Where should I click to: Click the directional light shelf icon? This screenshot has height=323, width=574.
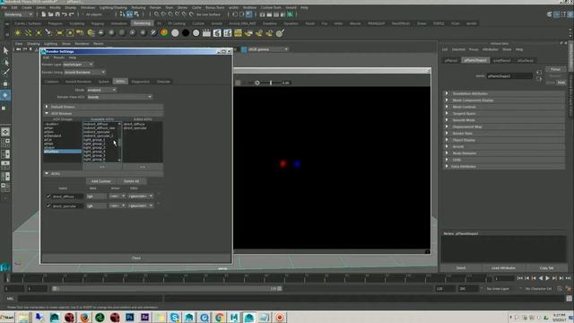(28, 33)
